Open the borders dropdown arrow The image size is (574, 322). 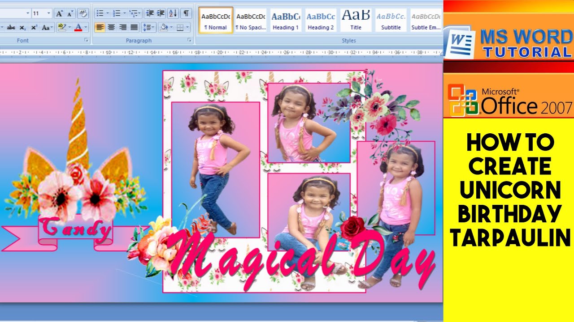pyautogui.click(x=188, y=27)
